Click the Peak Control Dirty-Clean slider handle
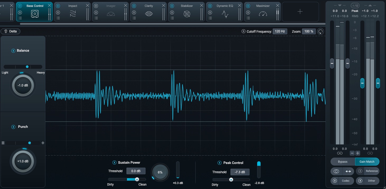 click(231, 180)
